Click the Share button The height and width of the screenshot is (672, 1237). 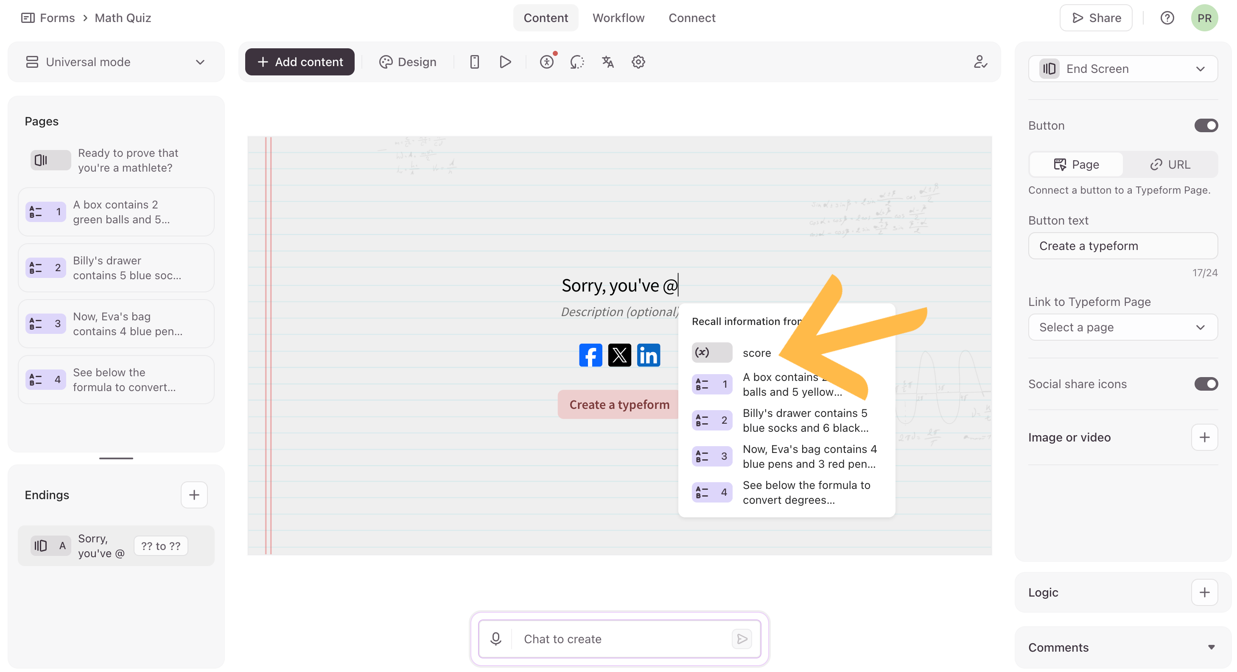coord(1096,18)
